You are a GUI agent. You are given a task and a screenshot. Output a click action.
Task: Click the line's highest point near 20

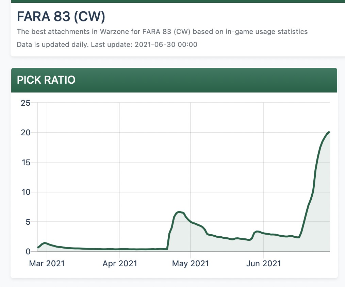[x=329, y=132]
